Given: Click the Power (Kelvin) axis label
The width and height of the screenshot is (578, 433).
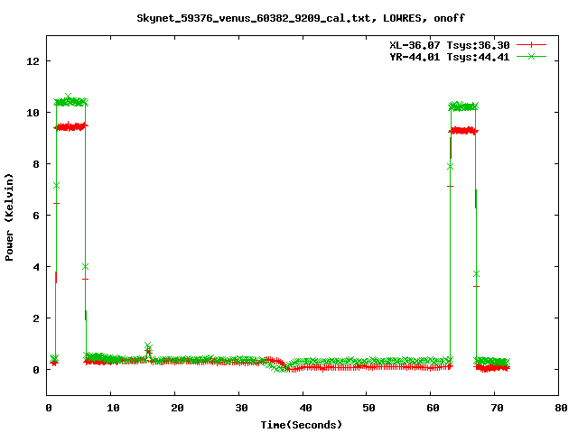Looking at the screenshot, I should 9,217.
